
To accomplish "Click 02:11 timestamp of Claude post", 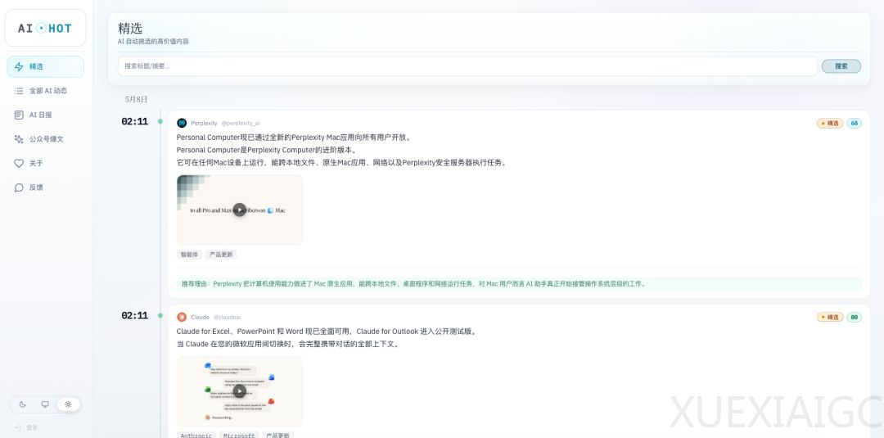I will tap(135, 316).
